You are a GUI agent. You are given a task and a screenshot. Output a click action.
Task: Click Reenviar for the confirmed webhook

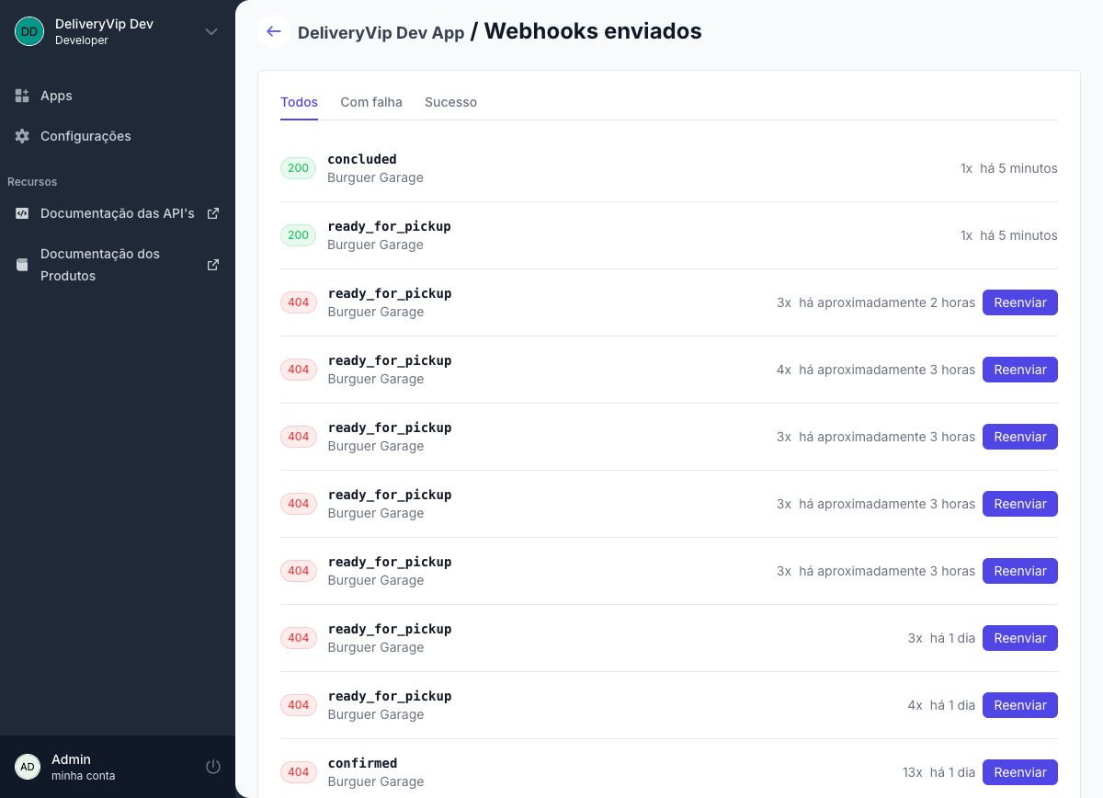(1020, 772)
